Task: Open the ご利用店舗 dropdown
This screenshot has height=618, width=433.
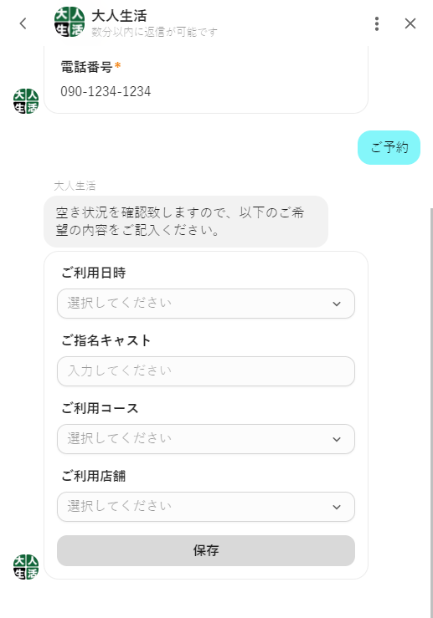Action: (x=206, y=507)
